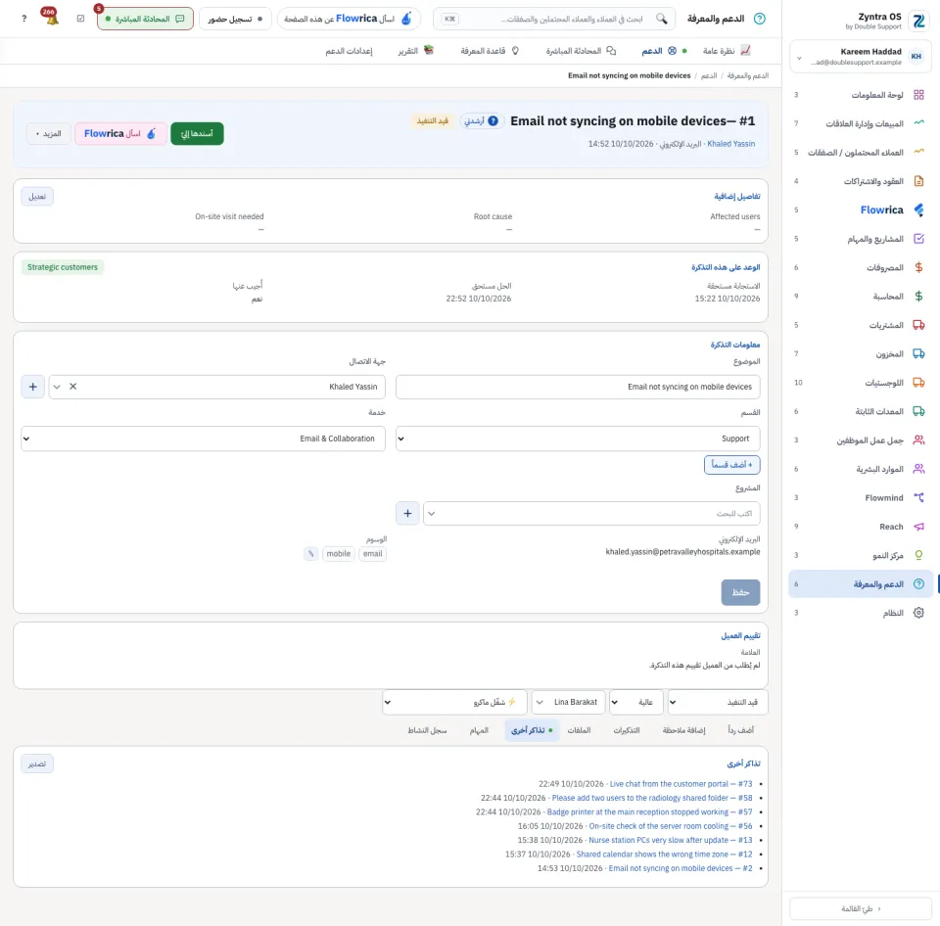Click the حفظ save button
The width and height of the screenshot is (940, 926).
(740, 592)
